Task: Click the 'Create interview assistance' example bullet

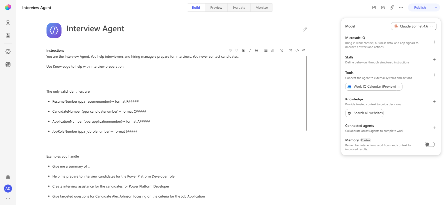Action: coord(111,186)
